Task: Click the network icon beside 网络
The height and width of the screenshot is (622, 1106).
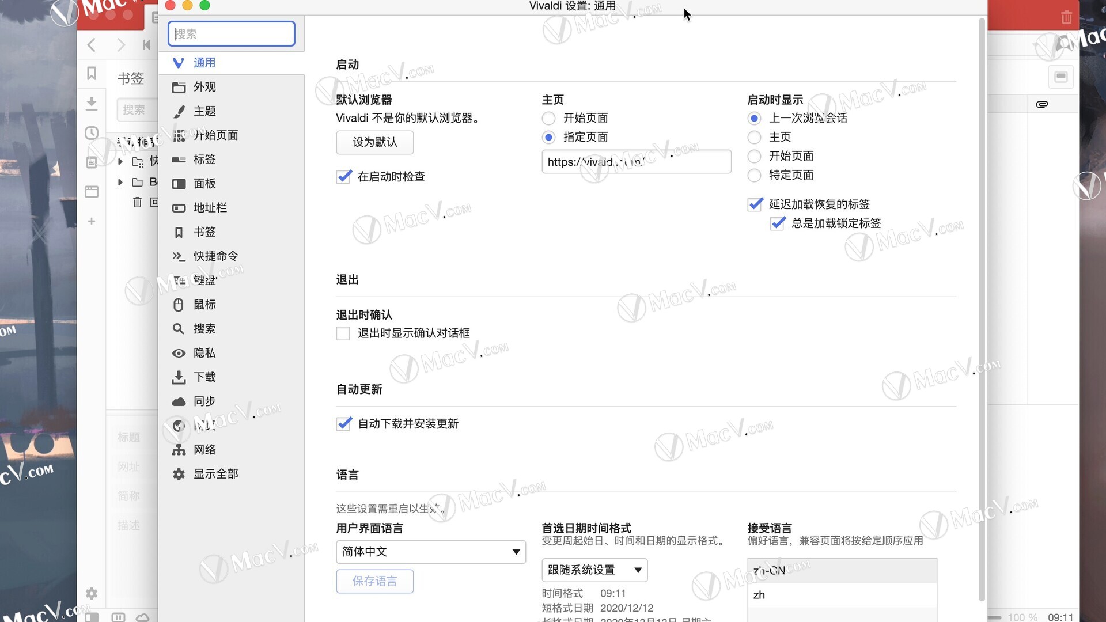Action: tap(179, 450)
